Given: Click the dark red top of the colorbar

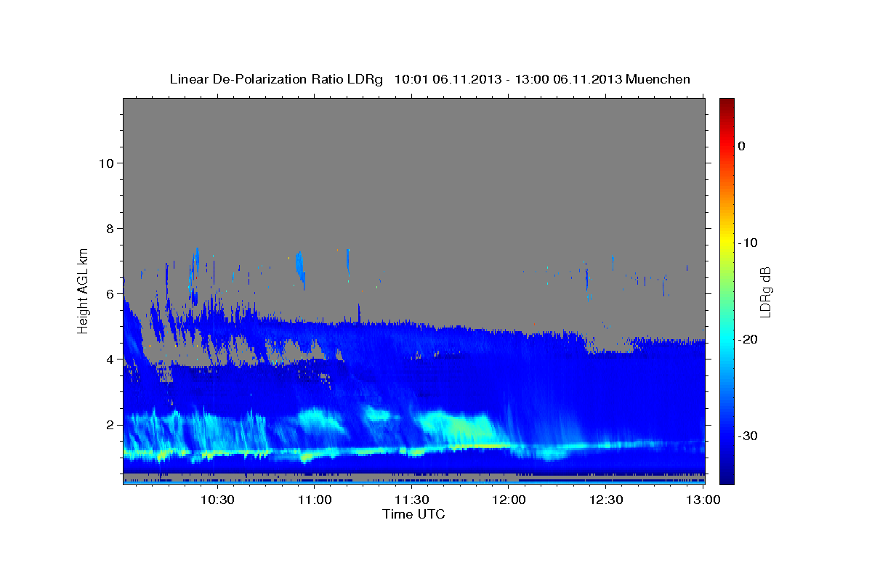Looking at the screenshot, I should coord(727,104).
